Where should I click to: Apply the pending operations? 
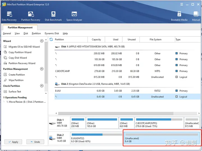[x=13, y=142]
